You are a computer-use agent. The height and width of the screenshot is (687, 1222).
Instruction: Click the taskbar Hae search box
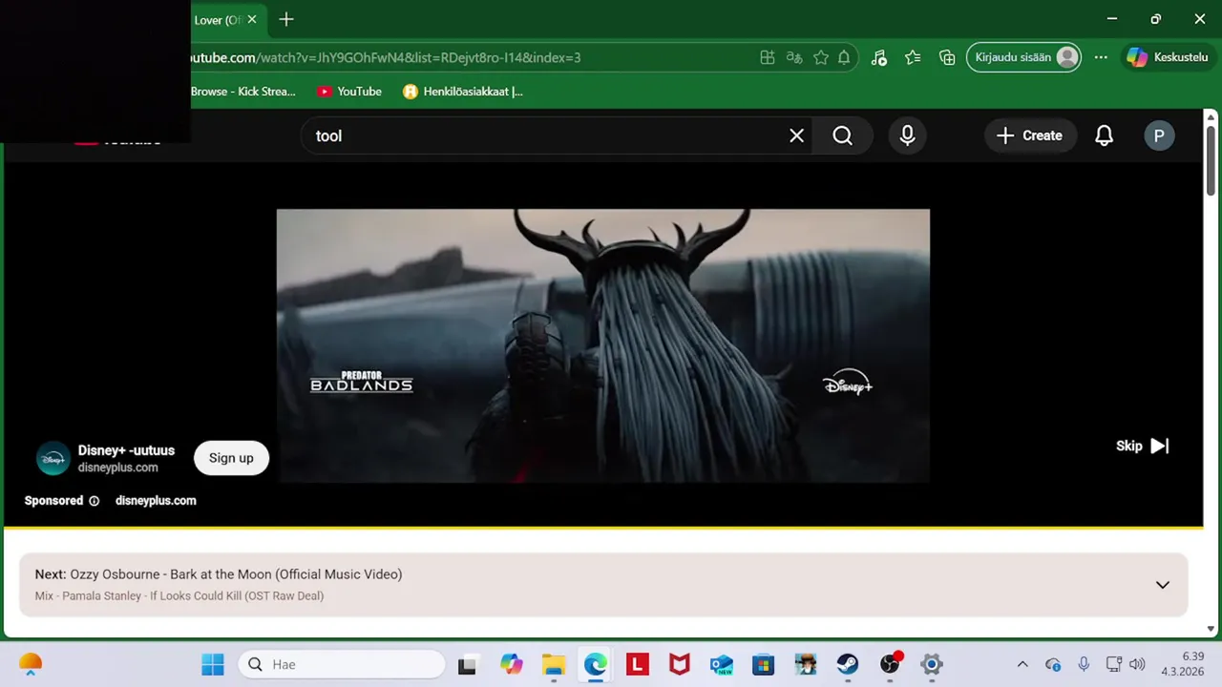[342, 664]
